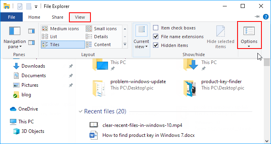Open Customize Quick Access Toolbar dropdown

(x=36, y=7)
